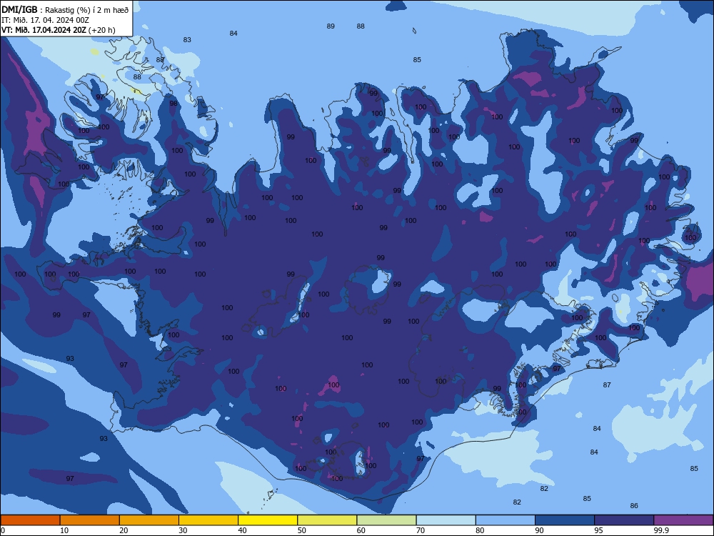
Task: Select the legend scale label "95"
Action: pyautogui.click(x=599, y=530)
